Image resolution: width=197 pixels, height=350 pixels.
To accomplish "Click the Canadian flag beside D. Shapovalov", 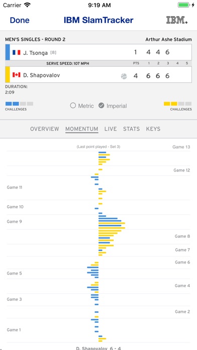I will 16,75.
